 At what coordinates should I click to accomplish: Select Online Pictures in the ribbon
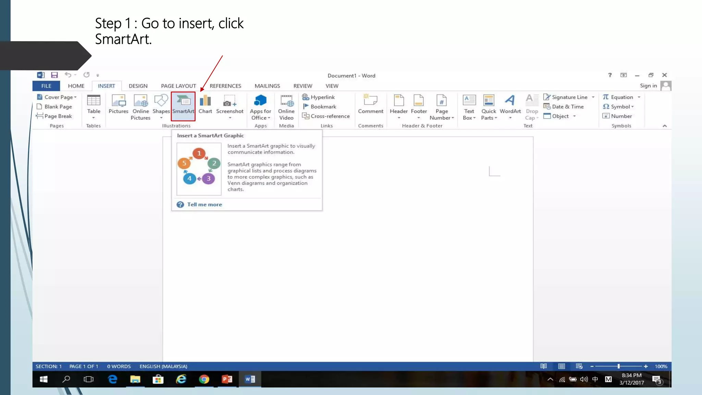point(141,107)
